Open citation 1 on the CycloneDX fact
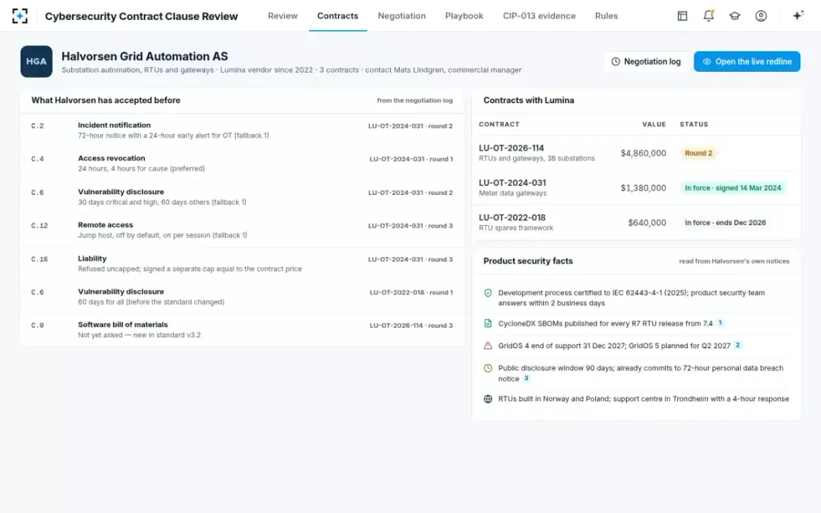821x513 pixels. tap(720, 323)
